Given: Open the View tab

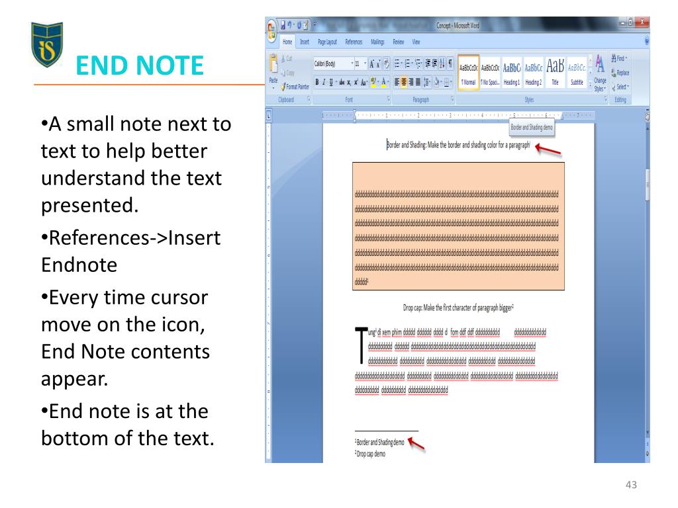Looking at the screenshot, I should click(x=416, y=42).
